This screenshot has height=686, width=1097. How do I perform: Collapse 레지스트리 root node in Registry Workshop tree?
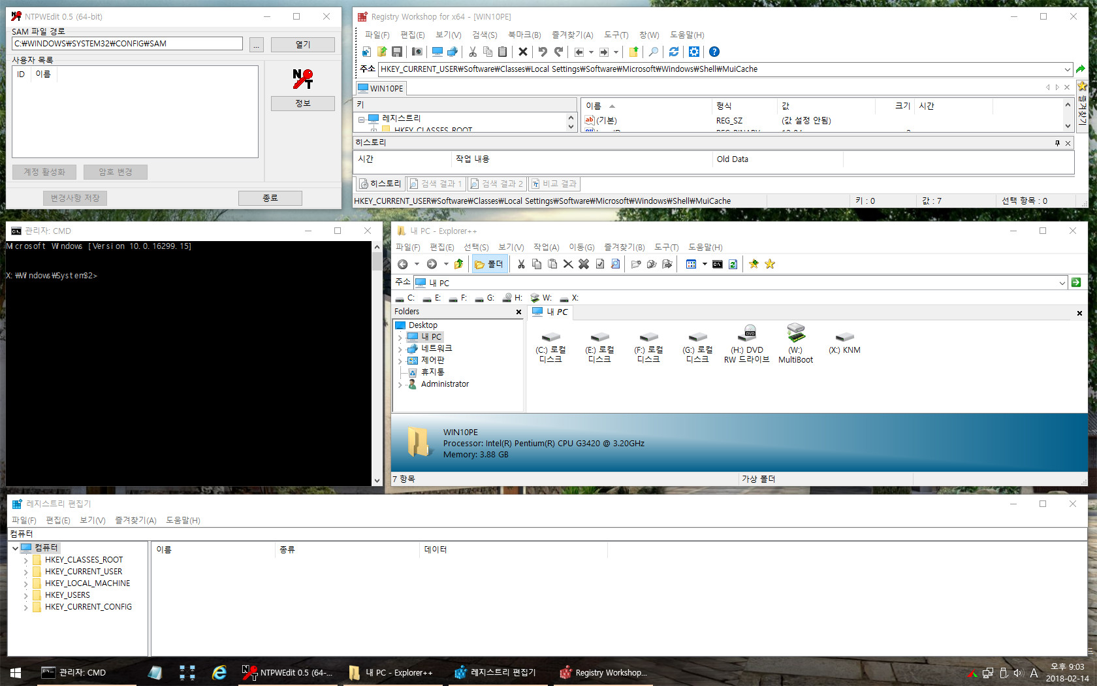361,119
